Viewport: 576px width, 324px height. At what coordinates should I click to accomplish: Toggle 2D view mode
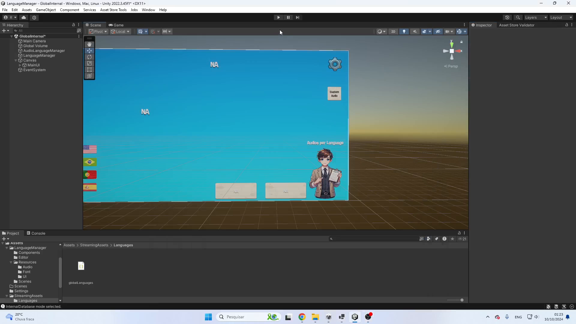(x=393, y=31)
